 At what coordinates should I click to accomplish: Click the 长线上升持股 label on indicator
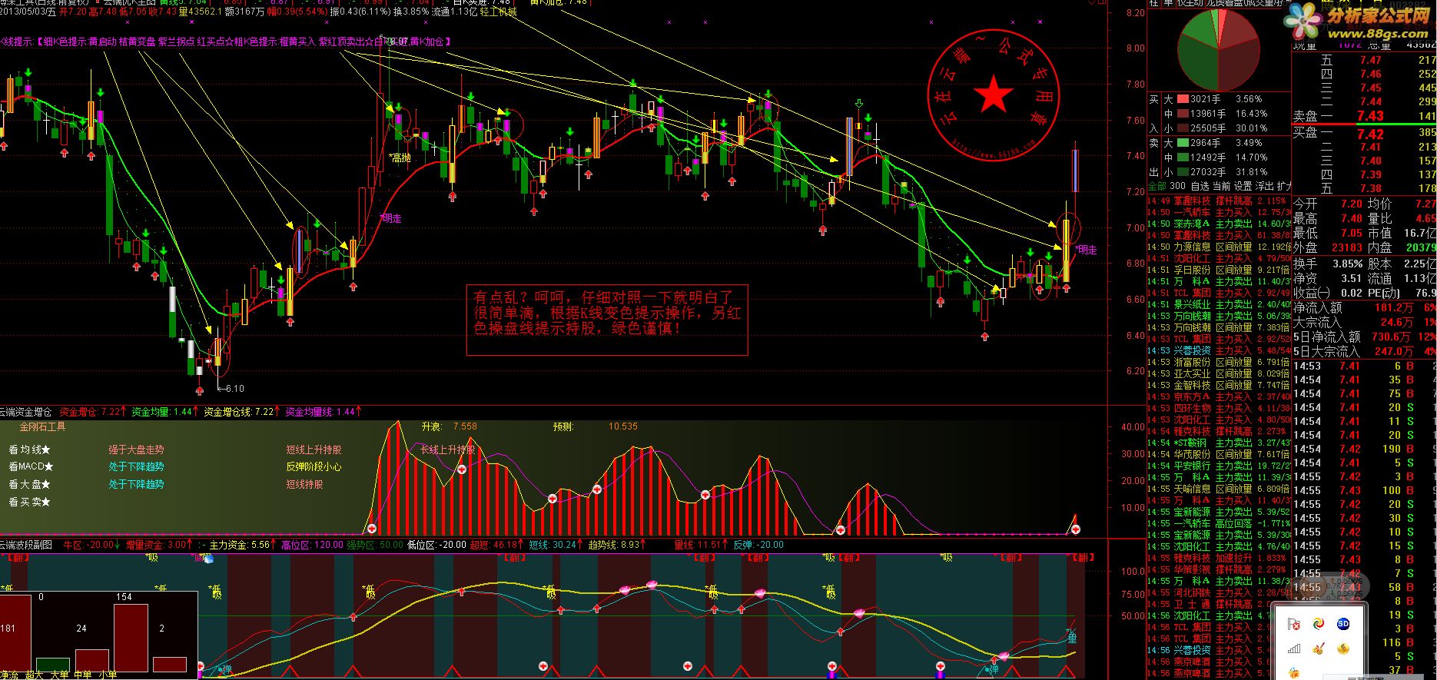tap(448, 449)
